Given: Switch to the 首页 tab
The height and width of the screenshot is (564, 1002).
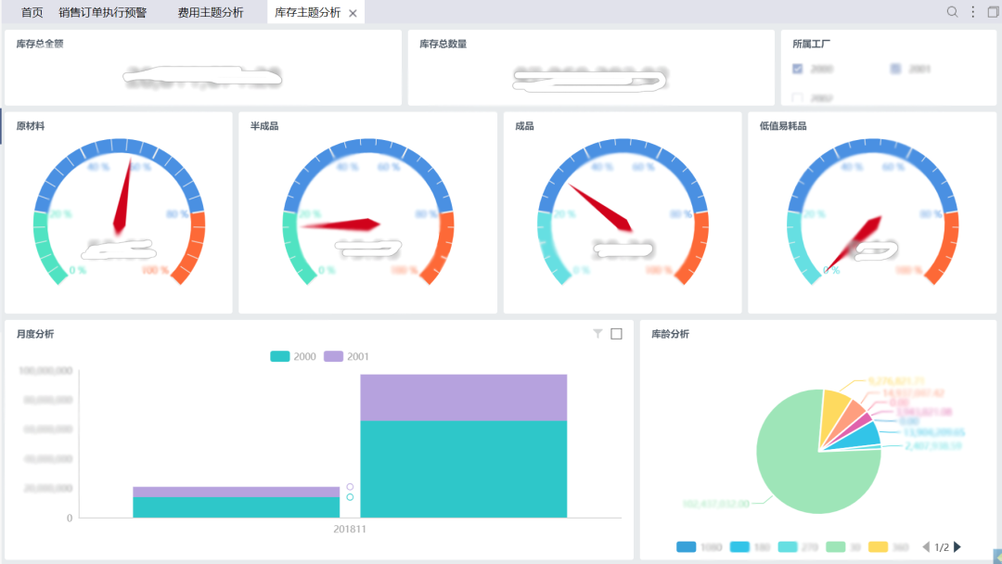Looking at the screenshot, I should [32, 12].
